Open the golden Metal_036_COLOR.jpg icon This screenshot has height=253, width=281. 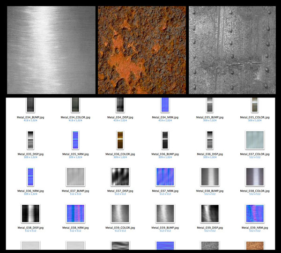[119, 140]
